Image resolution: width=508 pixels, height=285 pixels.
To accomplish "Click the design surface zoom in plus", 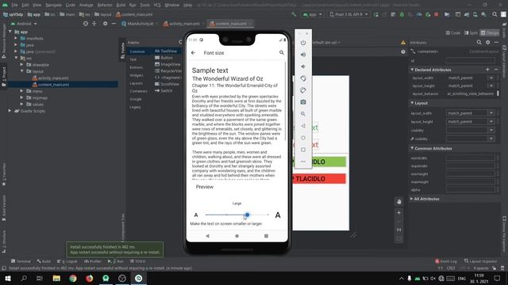I will 398,213.
